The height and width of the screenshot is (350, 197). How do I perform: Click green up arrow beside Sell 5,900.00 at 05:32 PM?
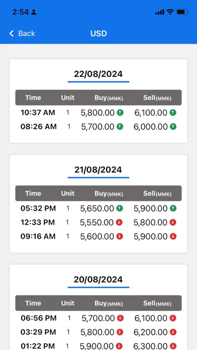click(x=173, y=209)
